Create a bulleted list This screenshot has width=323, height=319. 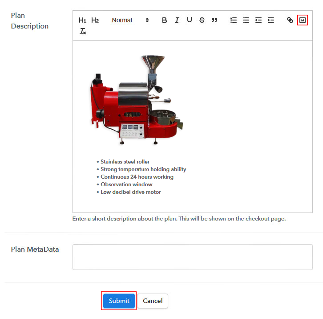tap(246, 20)
